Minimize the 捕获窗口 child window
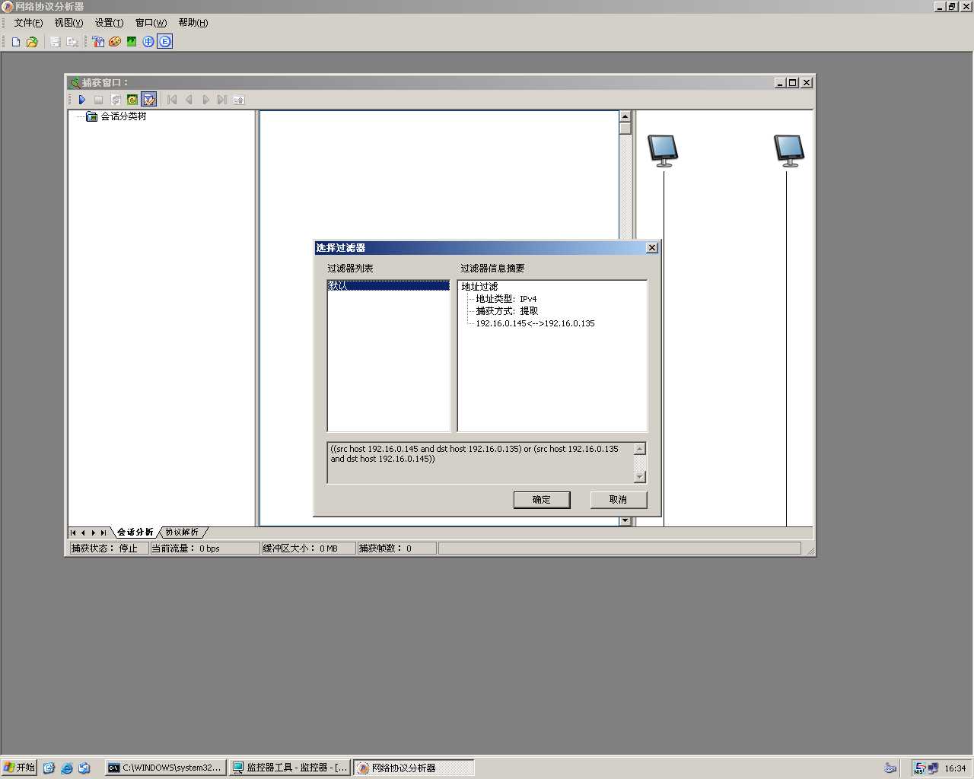 (x=780, y=83)
